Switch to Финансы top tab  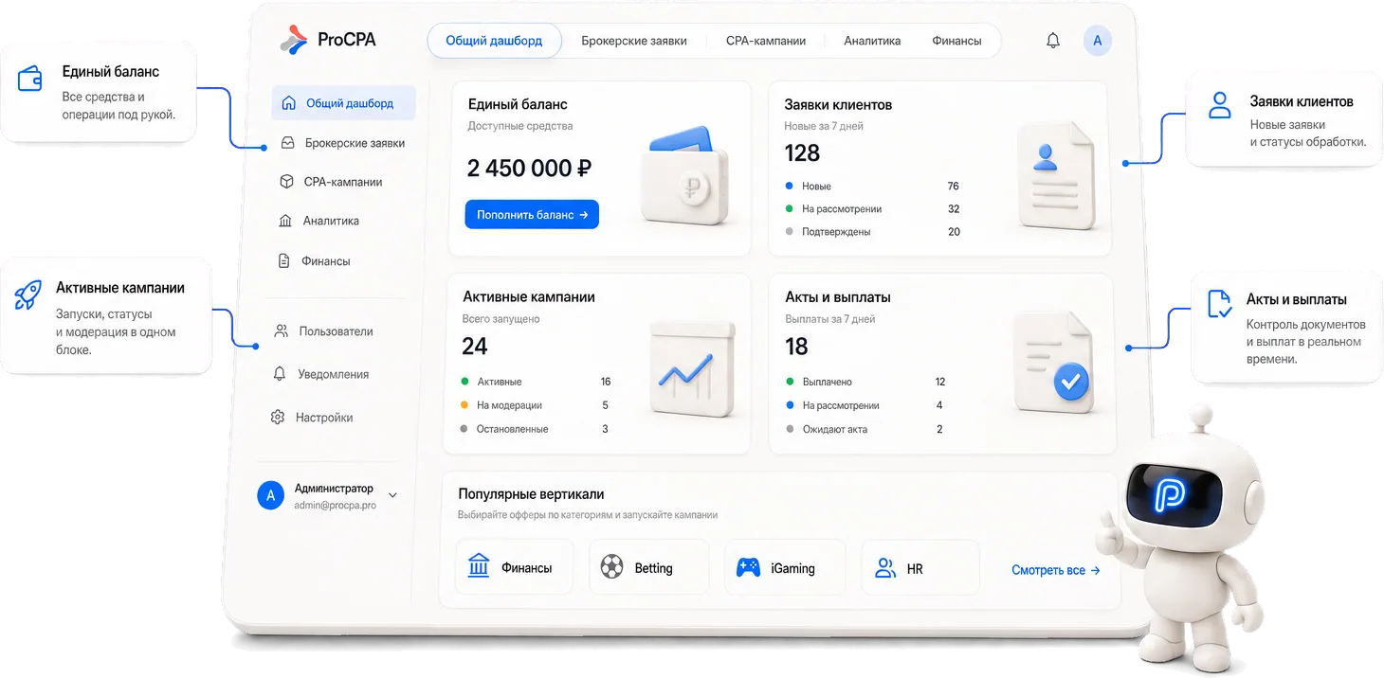pyautogui.click(x=956, y=41)
